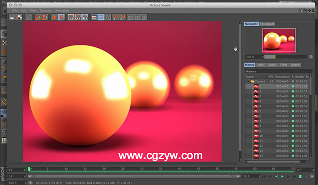Click the green render status dot for frame 3
Viewport: 318px width, 185px height.
tap(293, 101)
